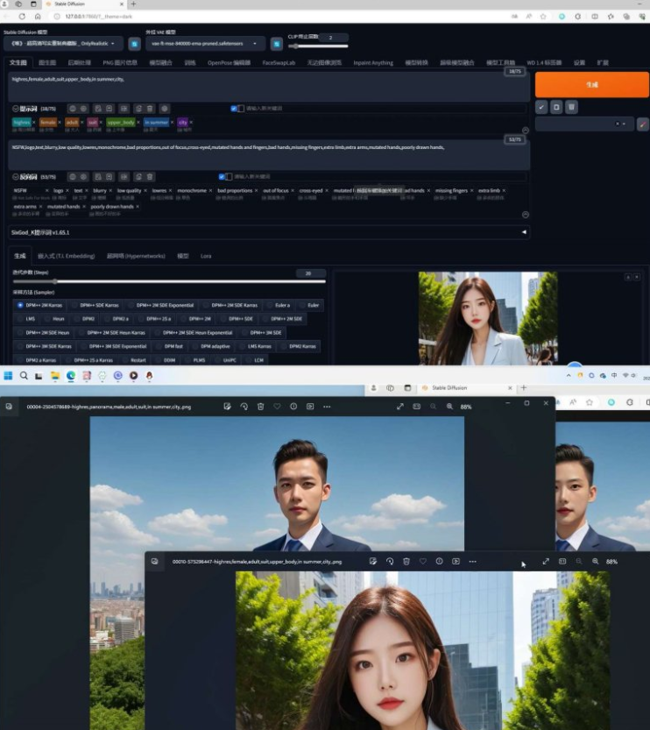Viewport: 650px width, 730px height.
Task: Open File Explorer from the taskbar
Action: (x=55, y=376)
